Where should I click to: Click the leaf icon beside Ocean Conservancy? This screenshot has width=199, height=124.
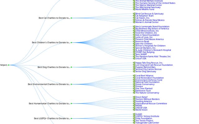(134, 84)
